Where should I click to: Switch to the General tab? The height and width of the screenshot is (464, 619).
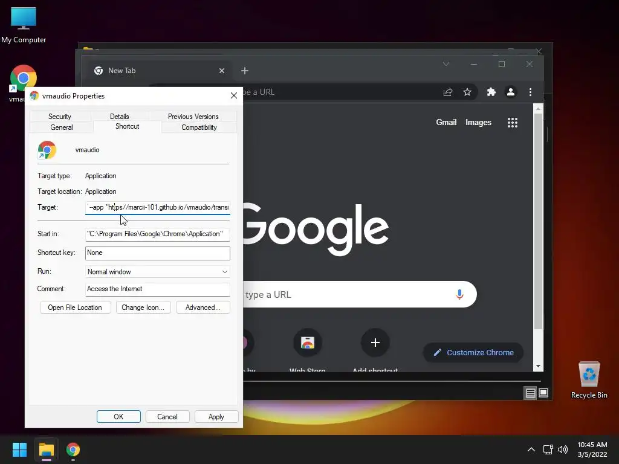pos(62,127)
